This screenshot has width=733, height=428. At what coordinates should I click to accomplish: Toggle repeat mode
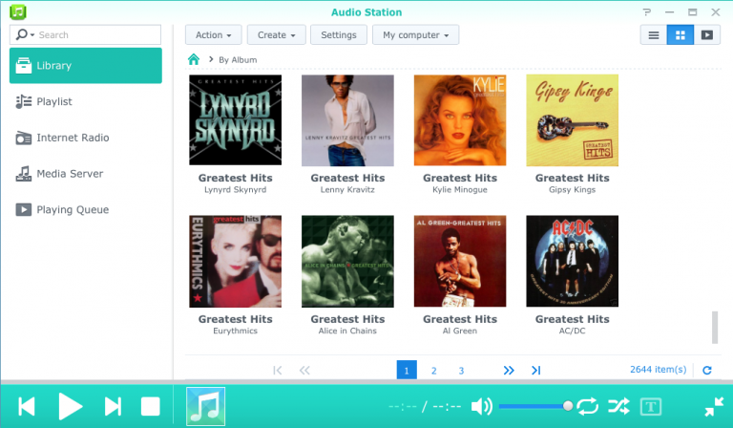[x=588, y=406]
